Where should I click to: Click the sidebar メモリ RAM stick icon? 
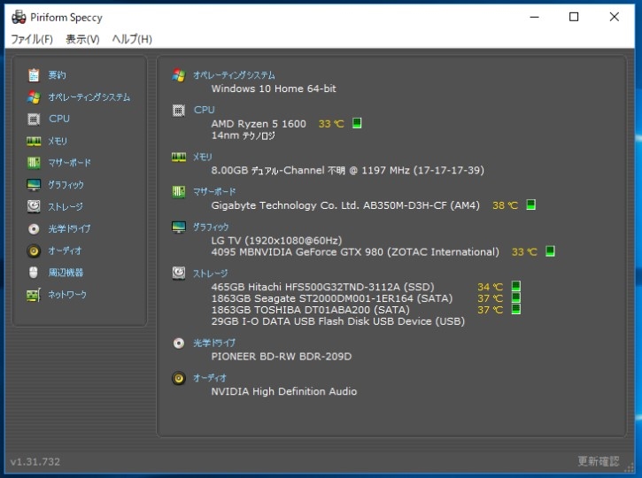click(x=34, y=142)
